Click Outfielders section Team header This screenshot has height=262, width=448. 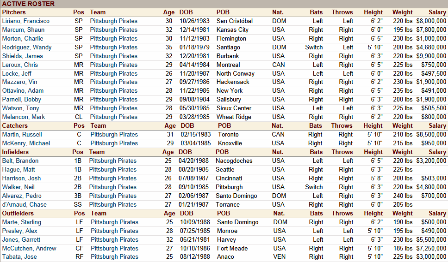pos(98,214)
